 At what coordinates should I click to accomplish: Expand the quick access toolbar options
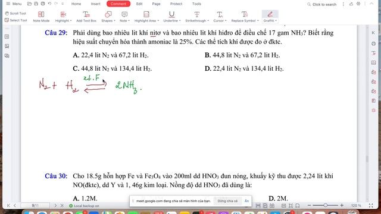(x=63, y=4)
